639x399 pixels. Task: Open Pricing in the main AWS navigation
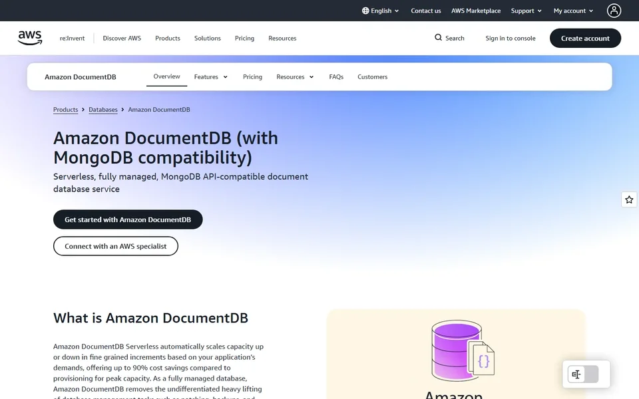(244, 39)
